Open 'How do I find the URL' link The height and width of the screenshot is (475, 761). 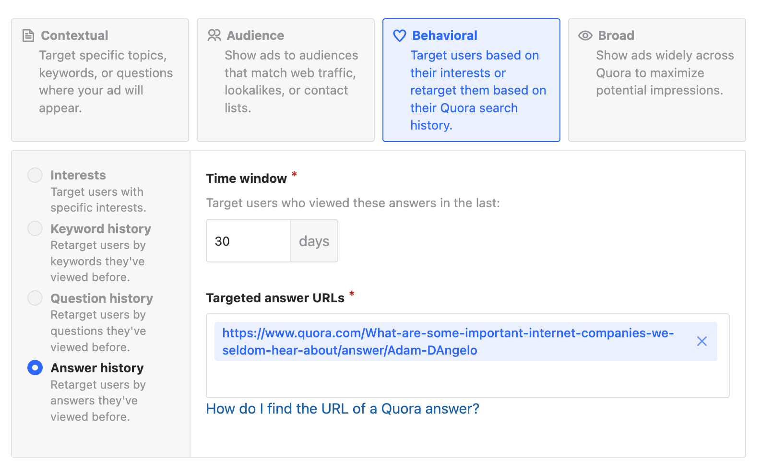pos(343,409)
